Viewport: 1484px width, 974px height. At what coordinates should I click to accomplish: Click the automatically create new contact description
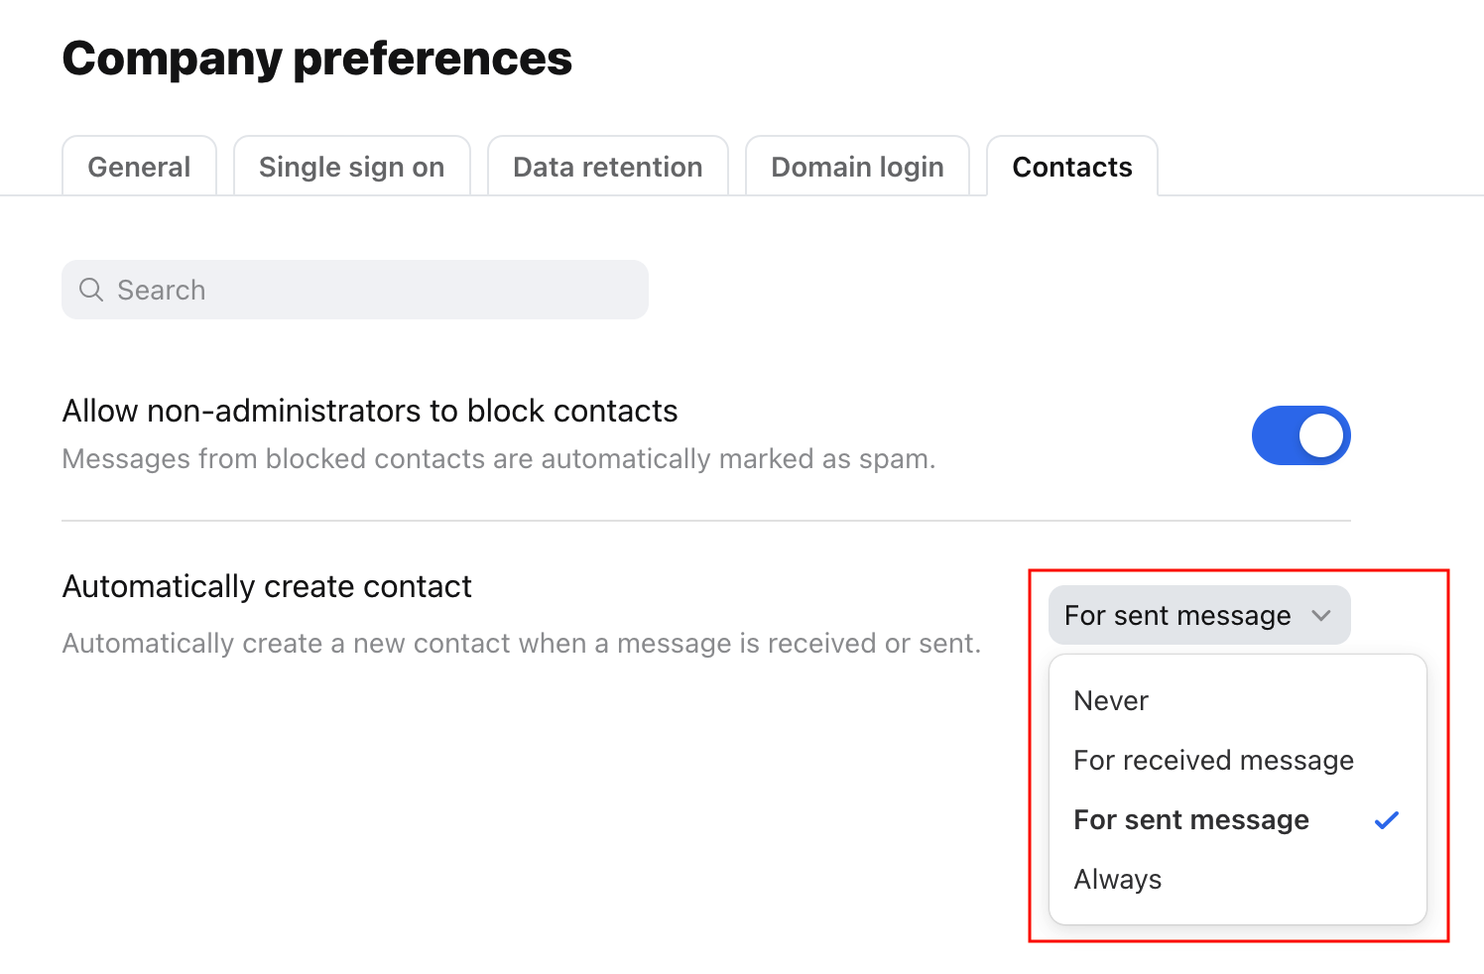click(522, 644)
